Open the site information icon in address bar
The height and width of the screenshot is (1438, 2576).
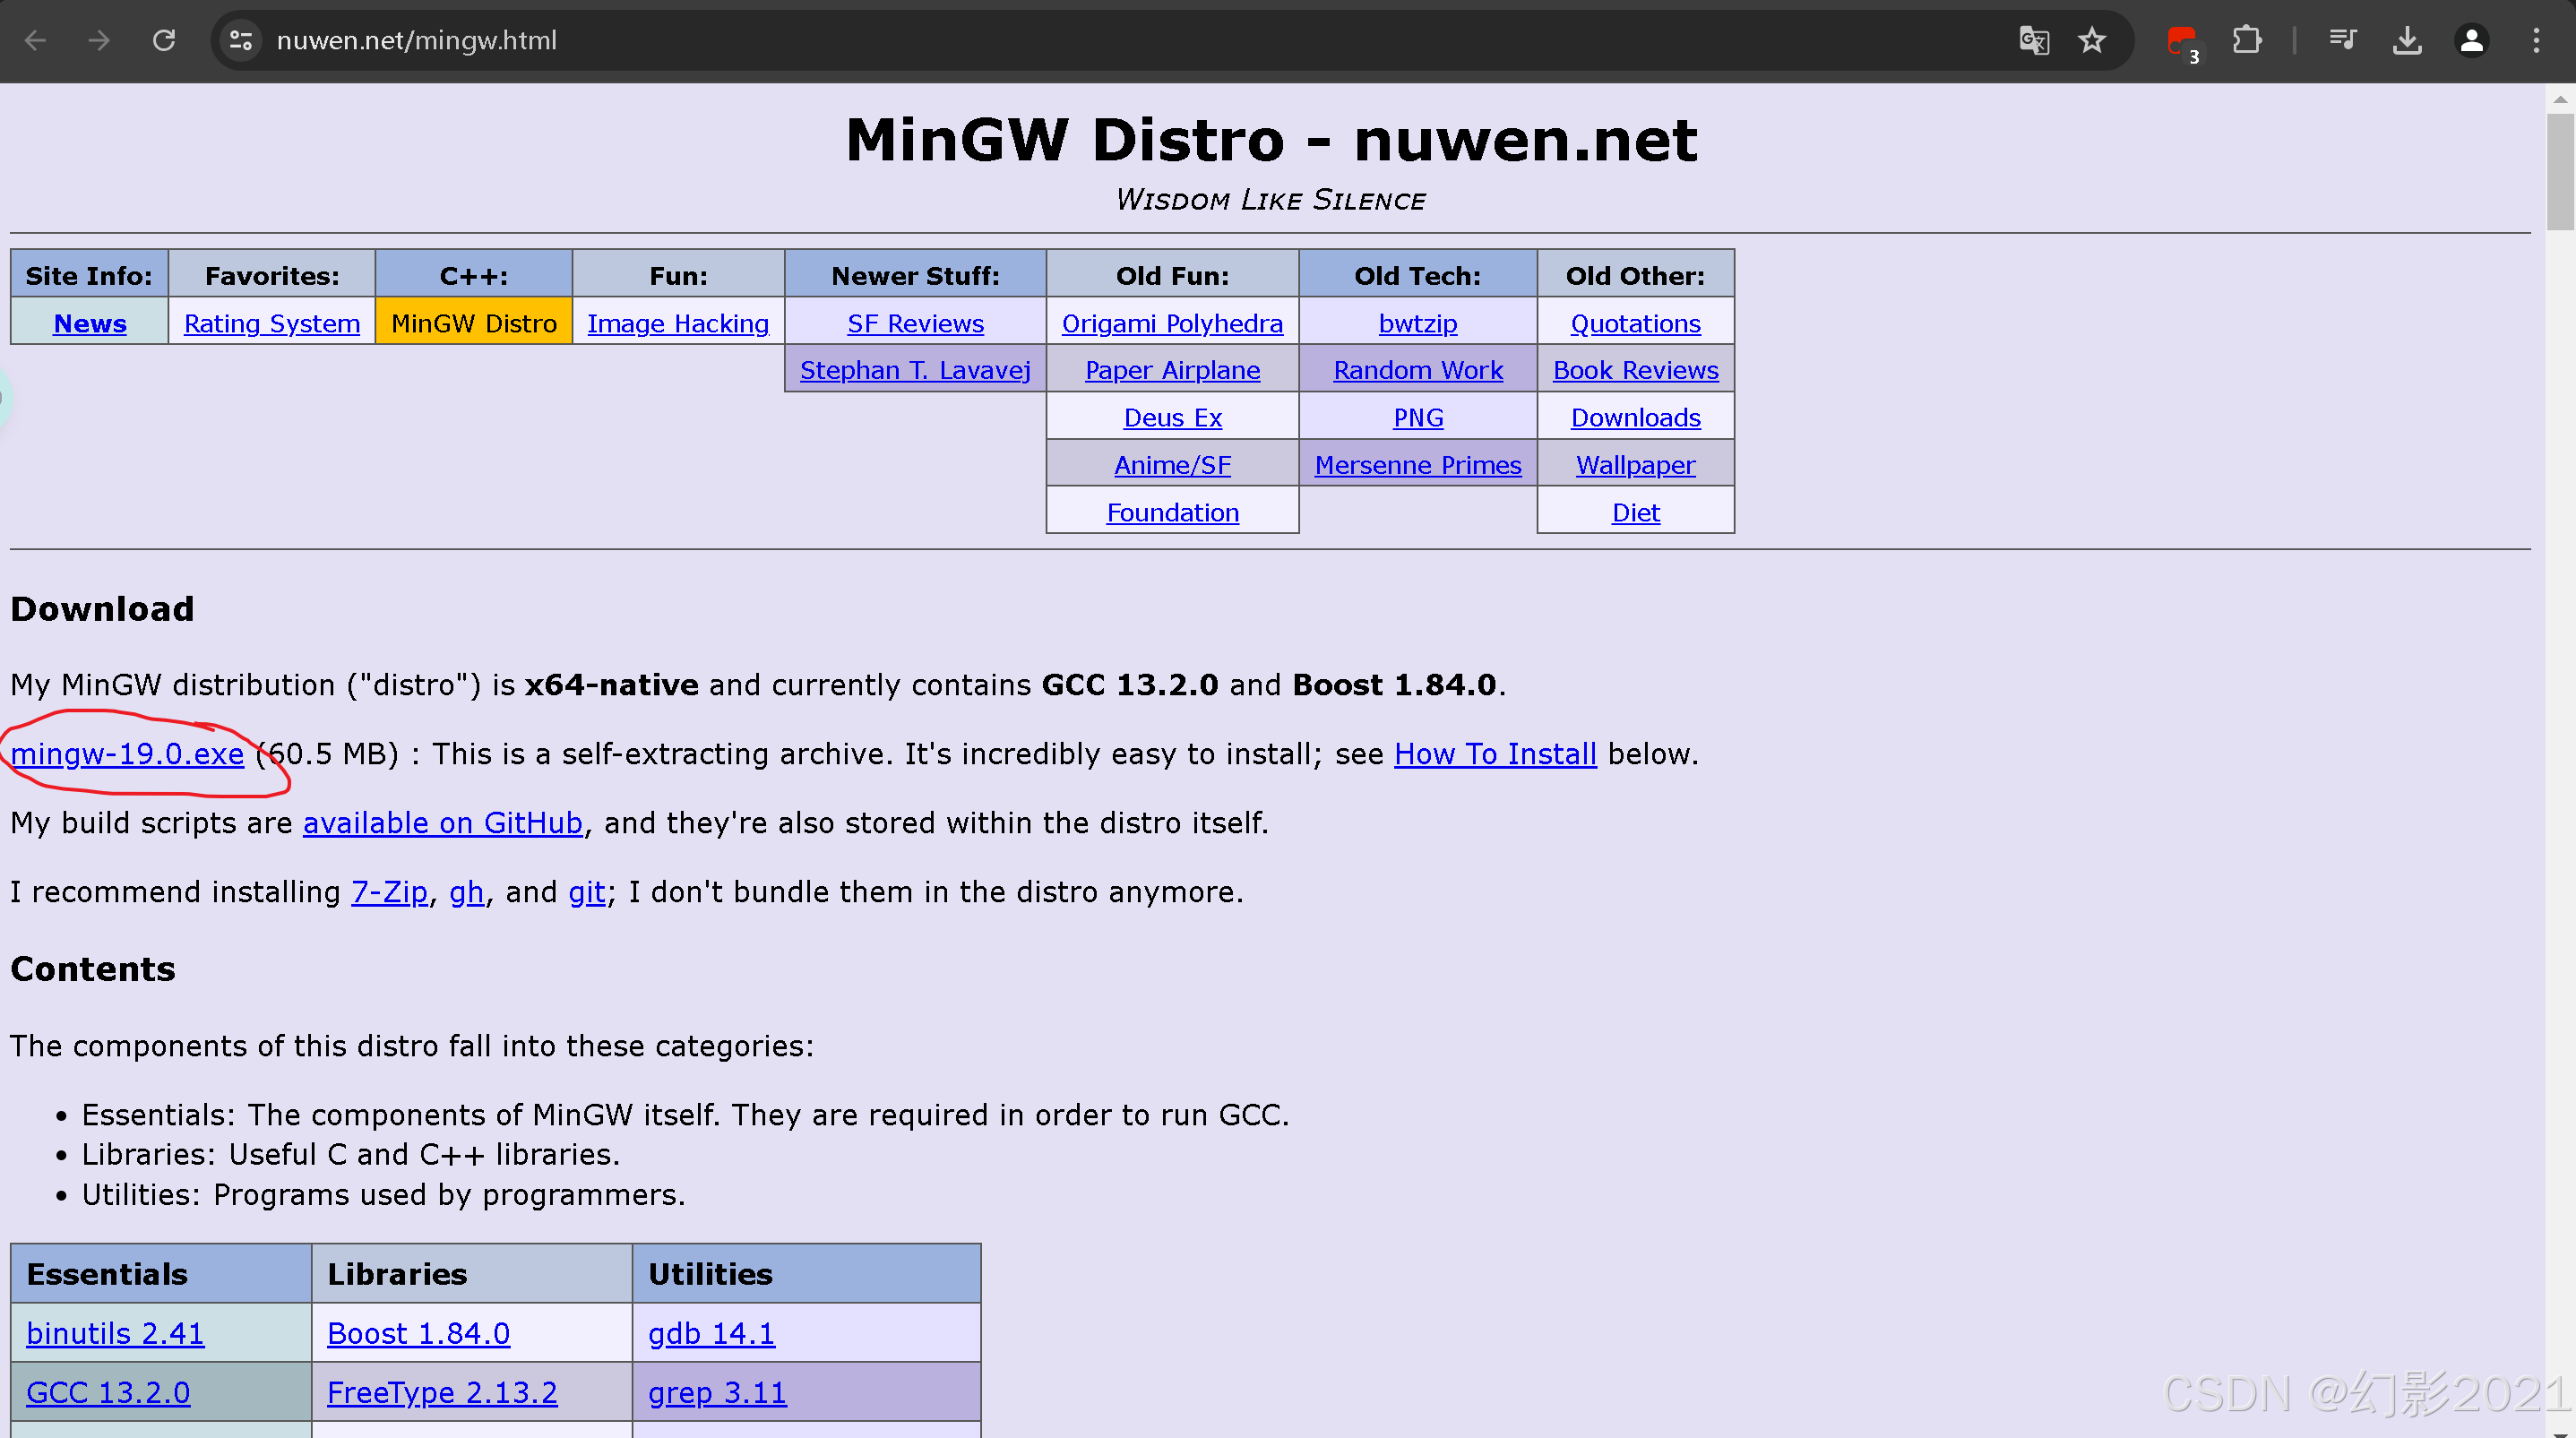(241, 41)
